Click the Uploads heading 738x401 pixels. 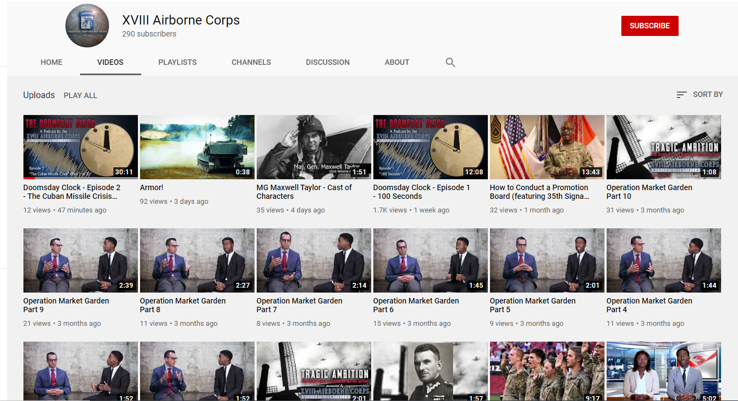[x=39, y=95]
